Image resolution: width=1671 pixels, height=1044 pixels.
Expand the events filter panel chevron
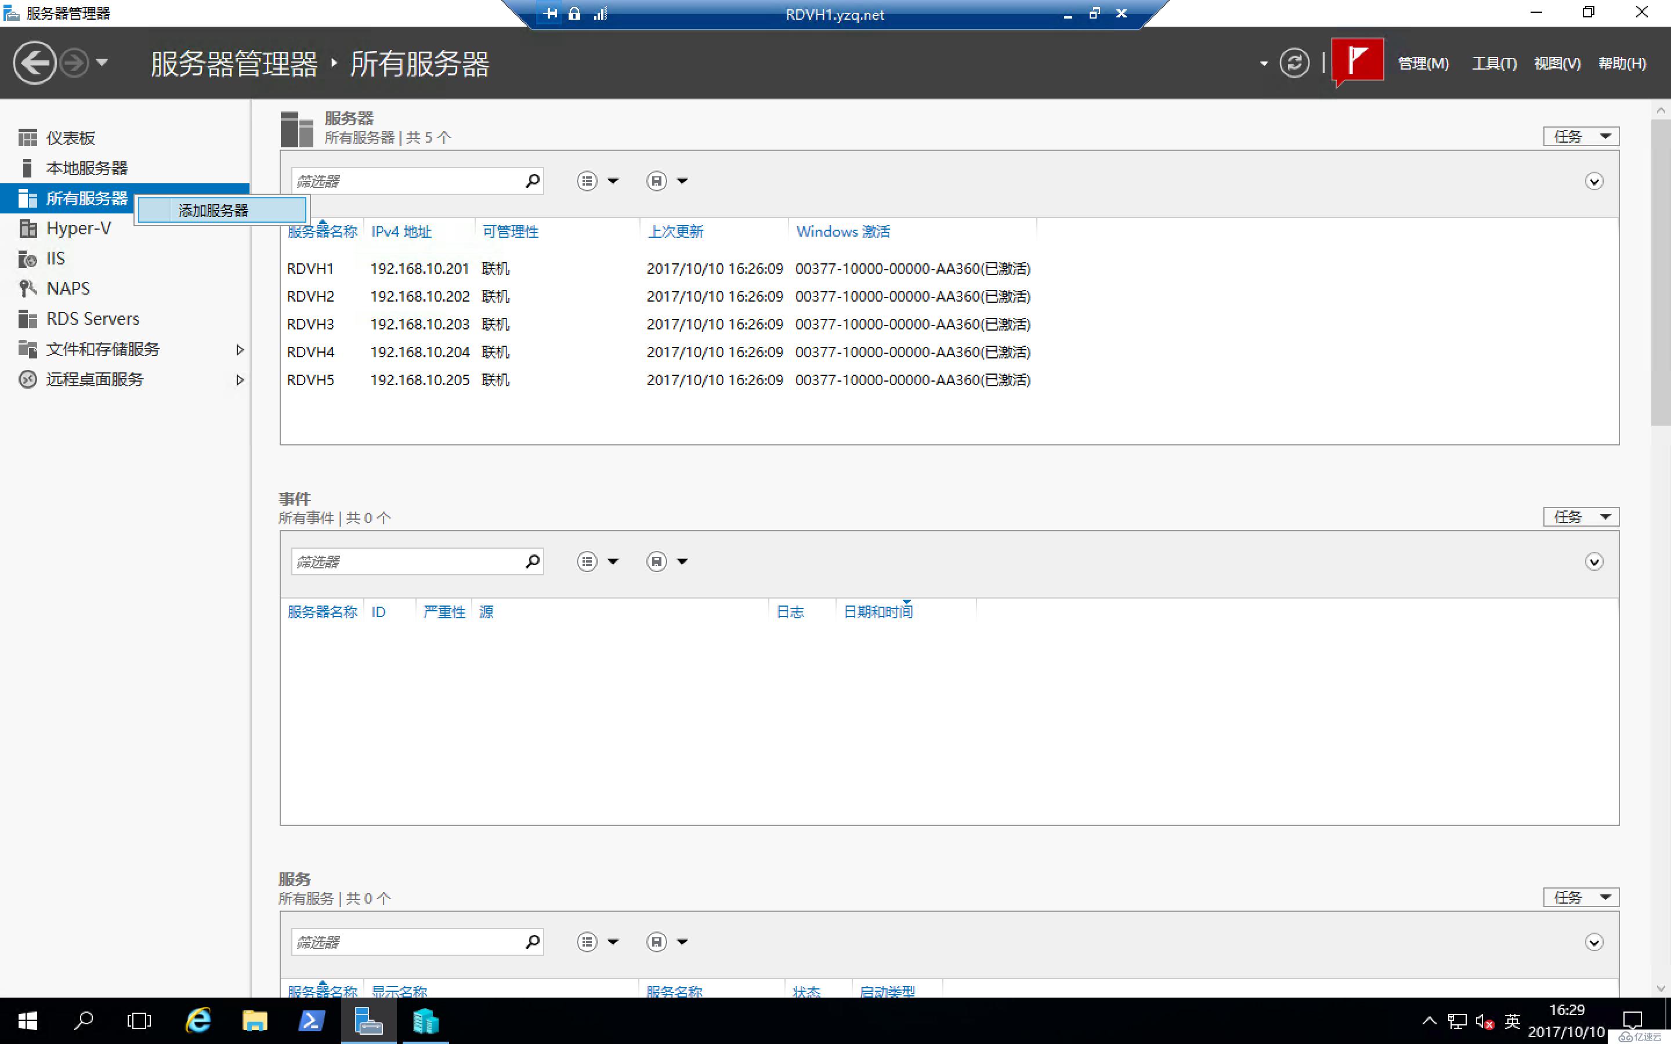coord(1594,562)
